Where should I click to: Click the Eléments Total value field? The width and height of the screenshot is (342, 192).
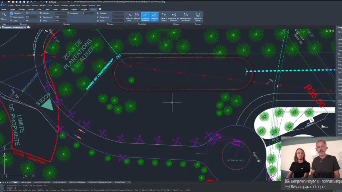[31, 20]
